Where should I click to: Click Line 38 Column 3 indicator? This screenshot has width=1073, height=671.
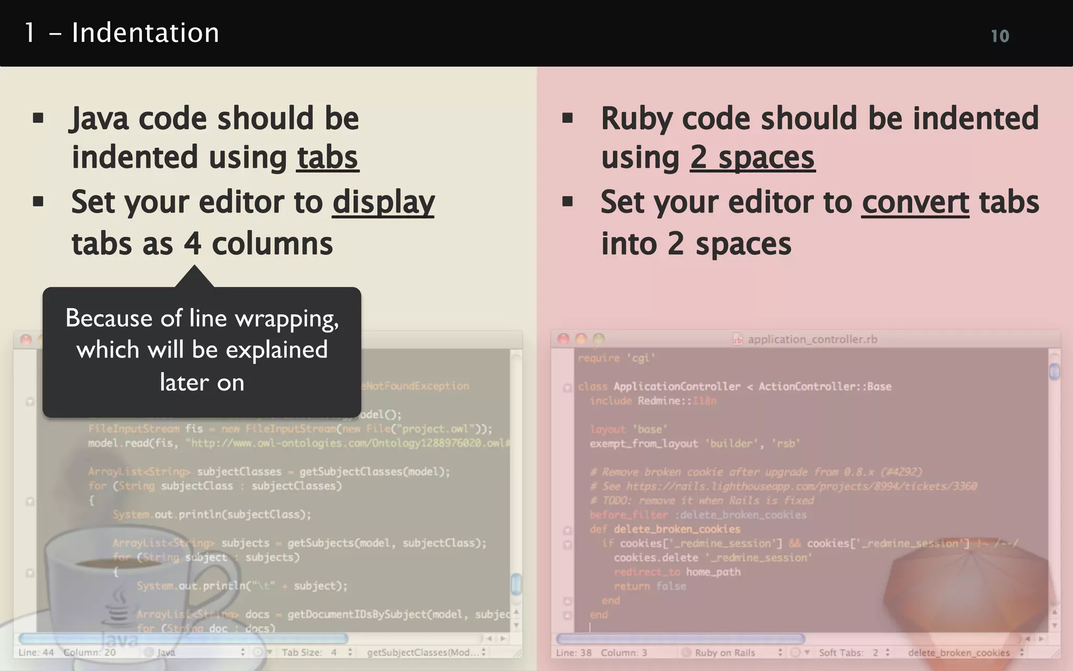pos(601,653)
